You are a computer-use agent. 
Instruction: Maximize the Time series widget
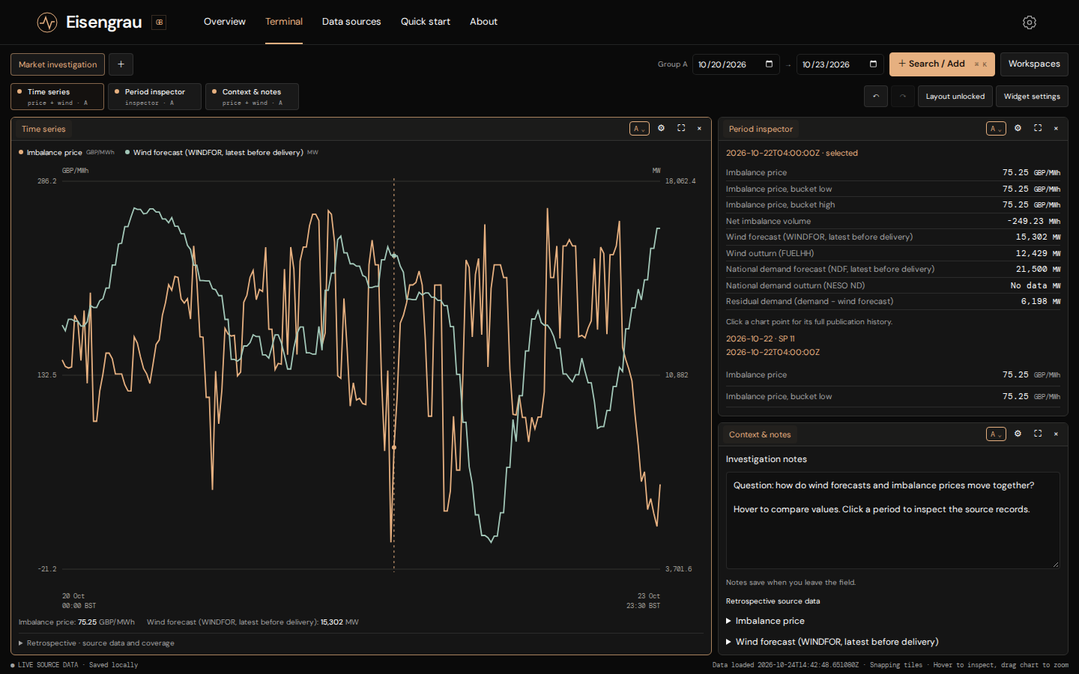pyautogui.click(x=681, y=128)
